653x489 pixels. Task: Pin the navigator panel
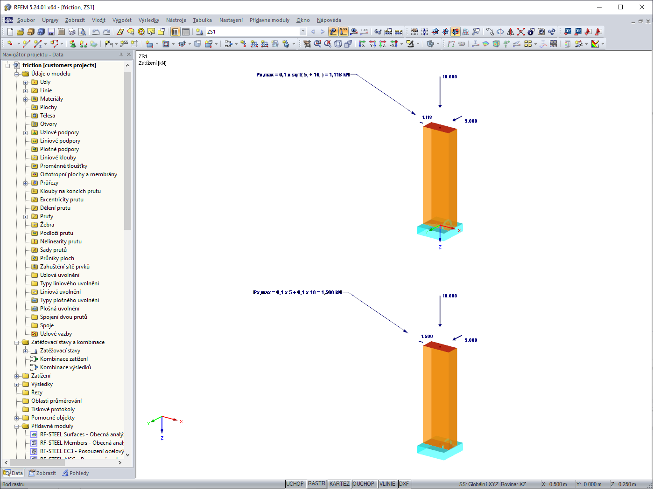coord(121,55)
